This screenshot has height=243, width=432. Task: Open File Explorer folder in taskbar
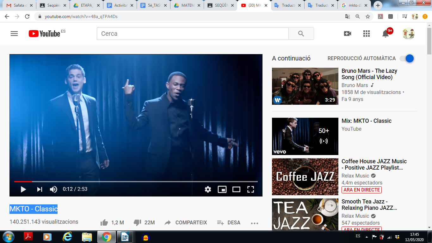click(87, 237)
